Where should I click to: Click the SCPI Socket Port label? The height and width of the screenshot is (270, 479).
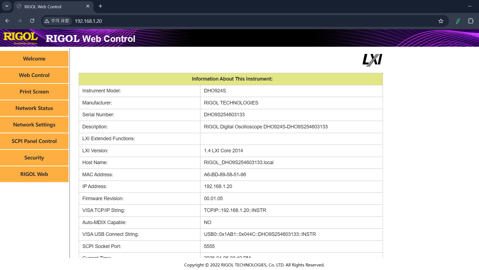pos(102,246)
